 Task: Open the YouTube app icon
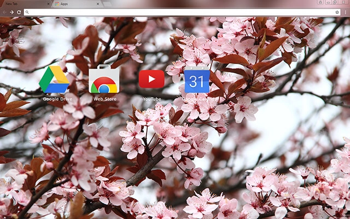[152, 79]
